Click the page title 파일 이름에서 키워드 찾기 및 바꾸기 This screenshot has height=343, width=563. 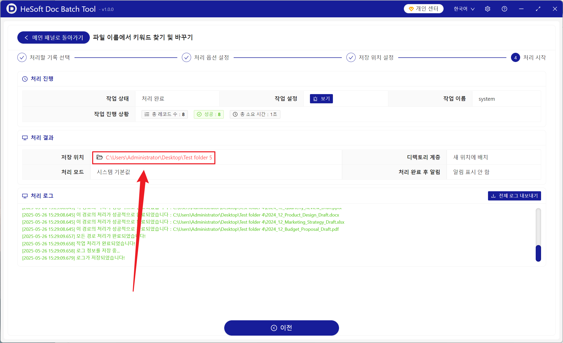pyautogui.click(x=143, y=37)
